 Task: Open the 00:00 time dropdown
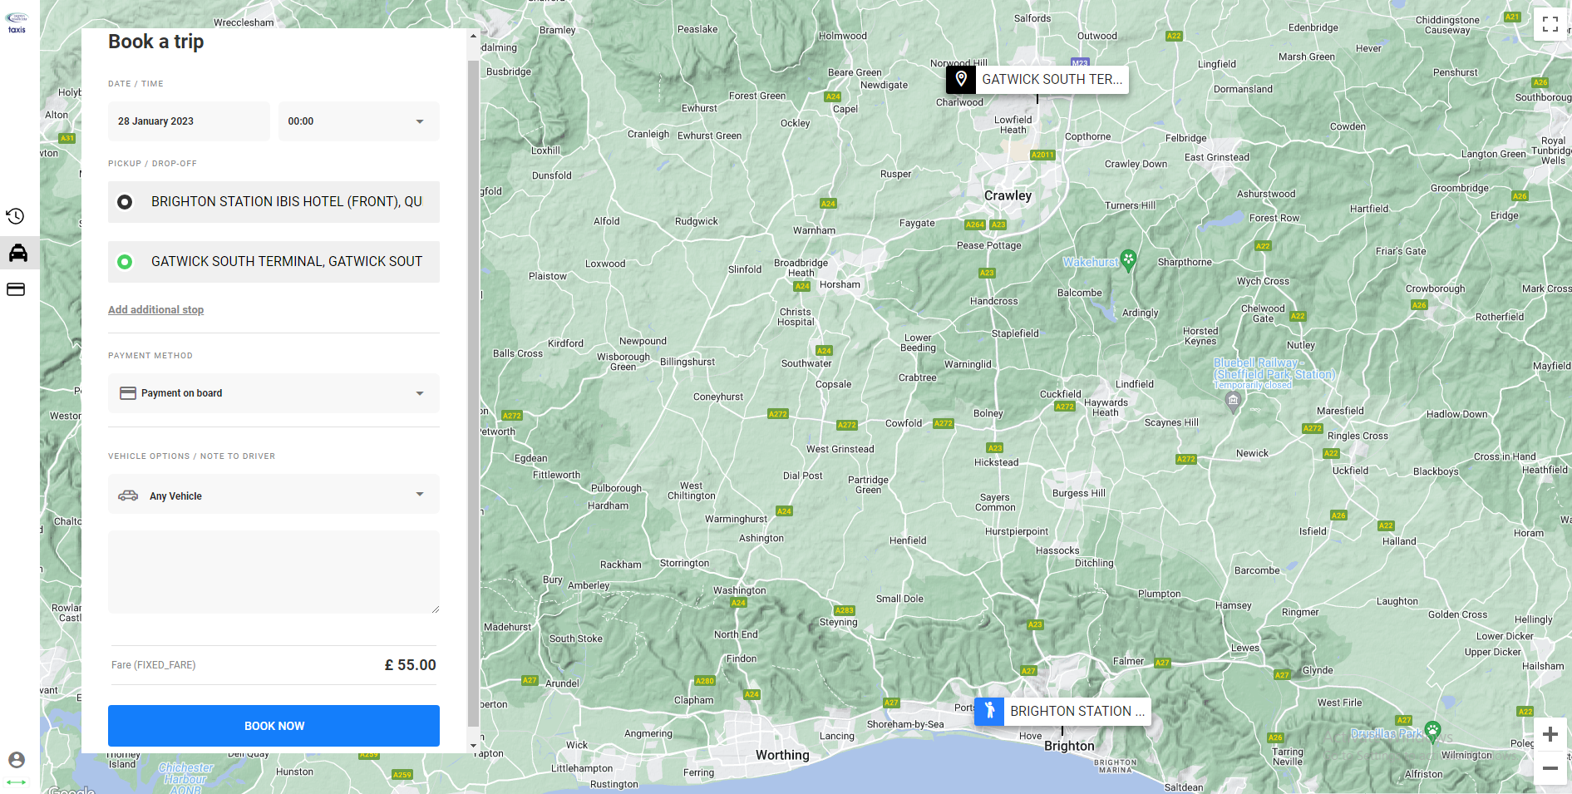click(x=358, y=121)
